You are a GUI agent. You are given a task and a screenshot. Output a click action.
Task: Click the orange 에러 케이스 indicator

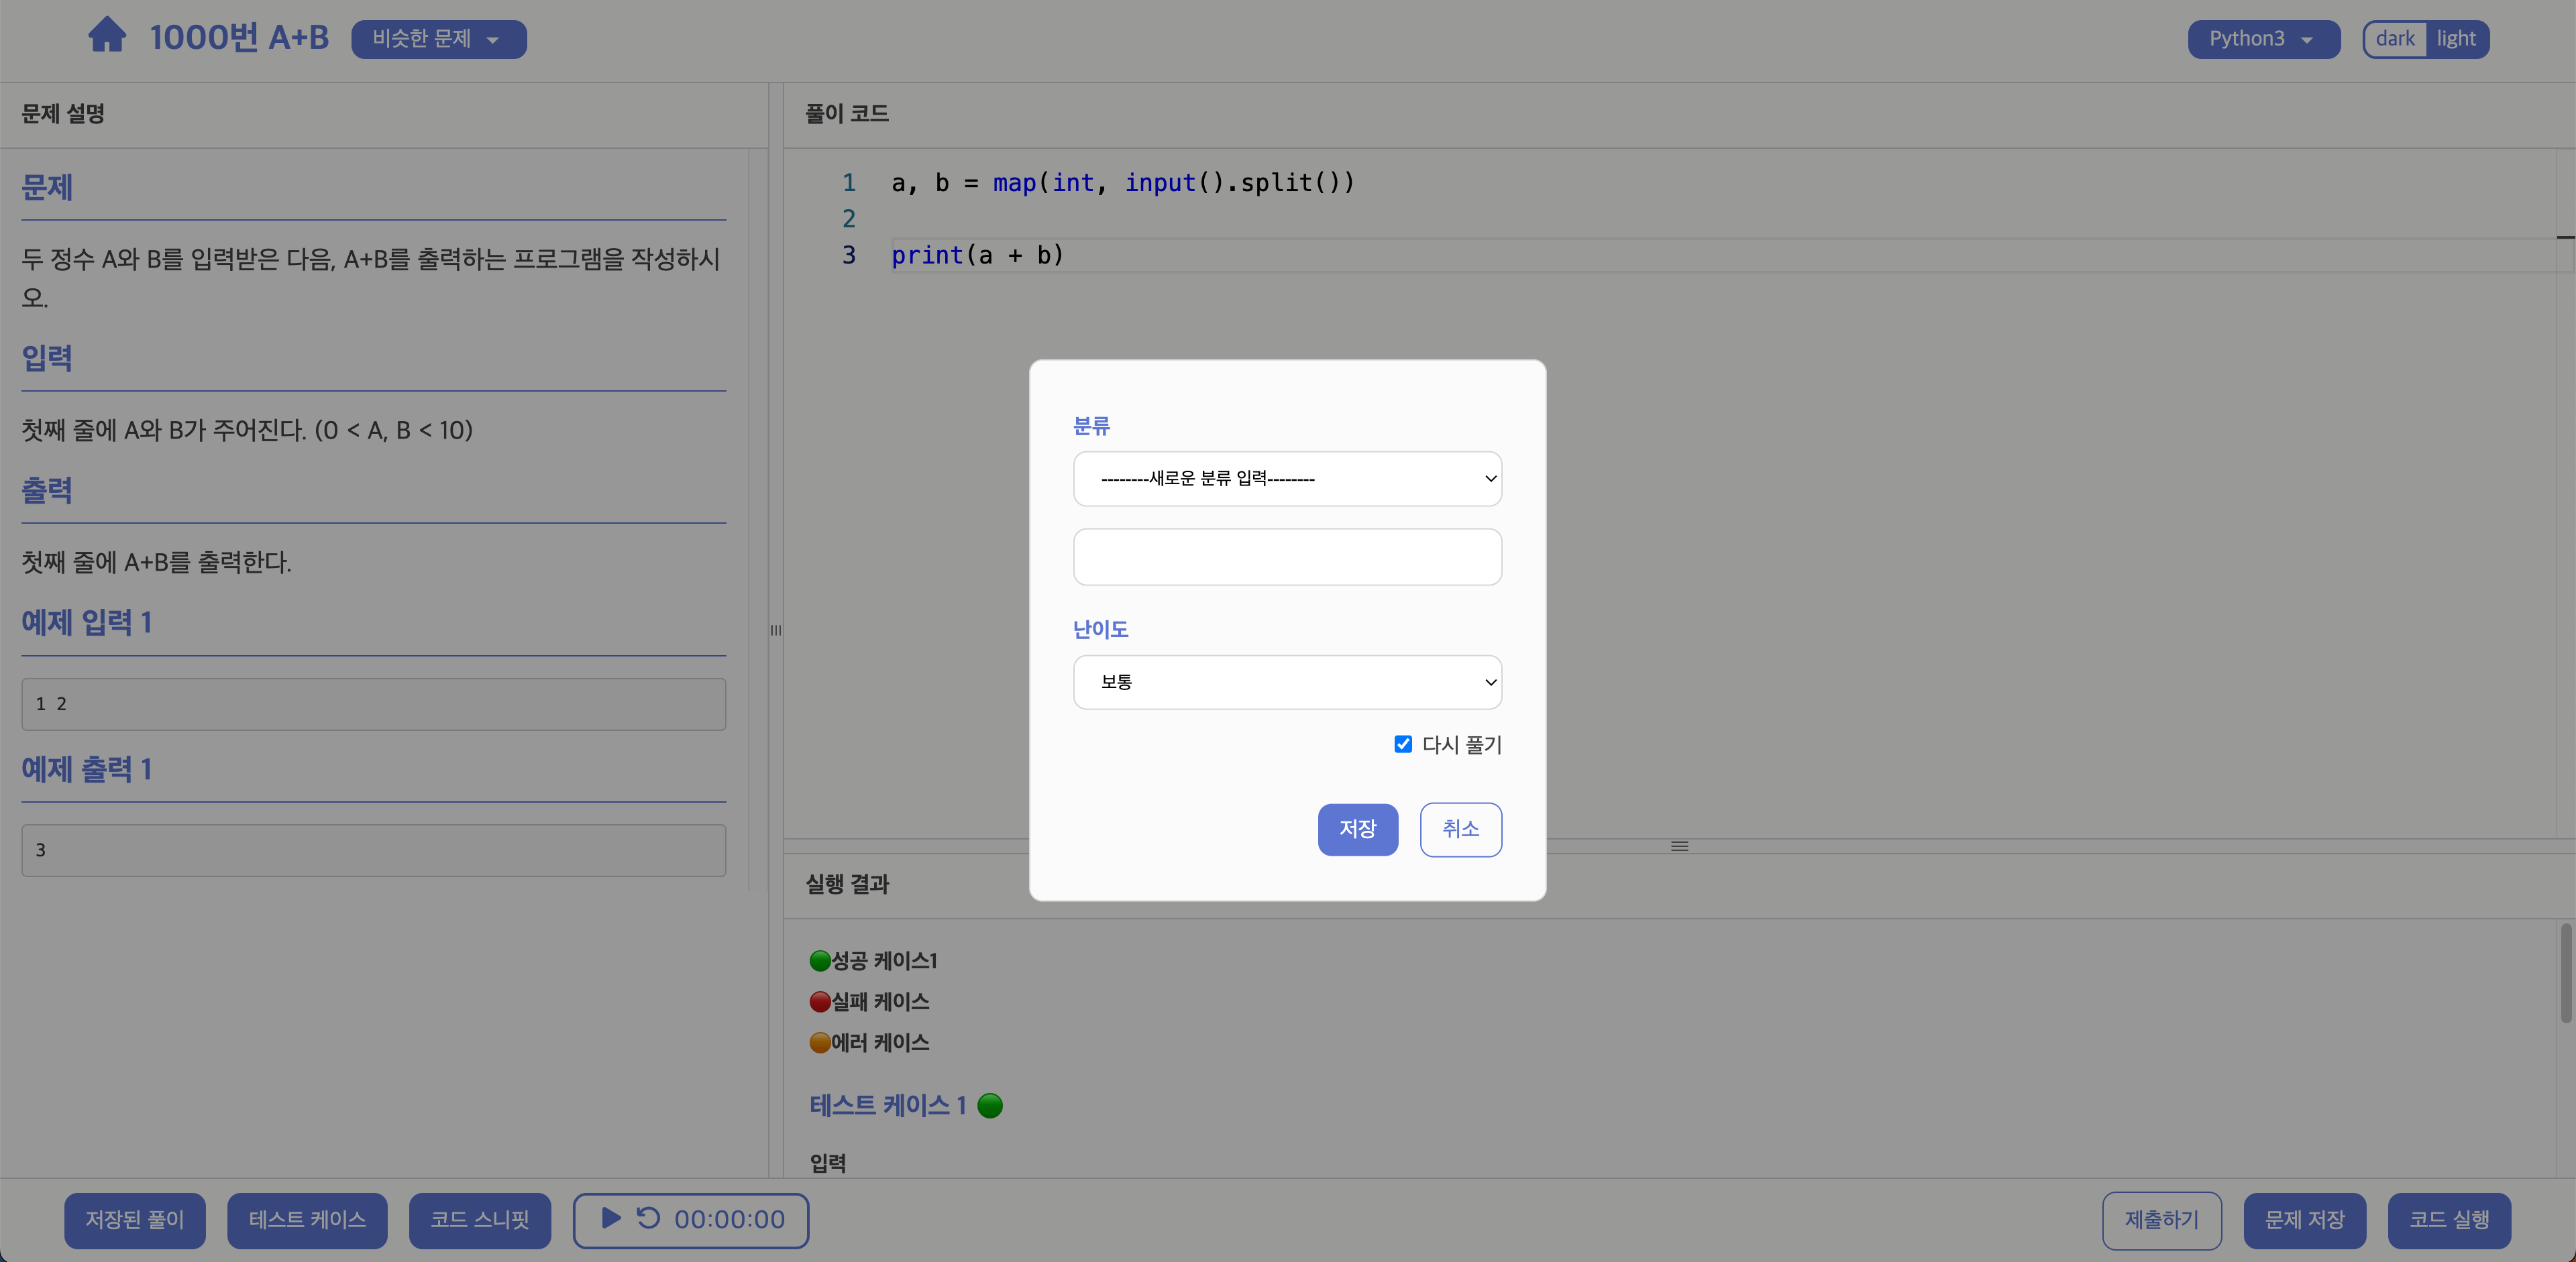[820, 1043]
